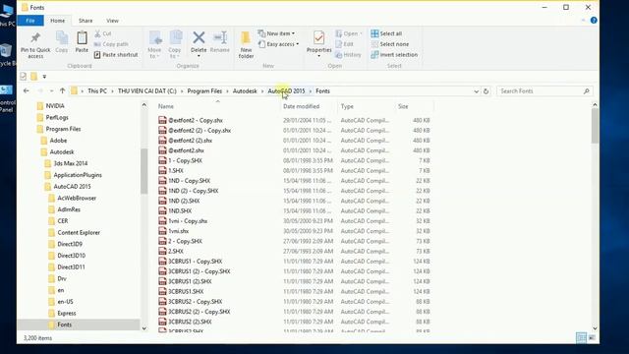Image resolution: width=629 pixels, height=354 pixels.
Task: Collapse the ribbon with the chevron
Action: pyautogui.click(x=583, y=21)
